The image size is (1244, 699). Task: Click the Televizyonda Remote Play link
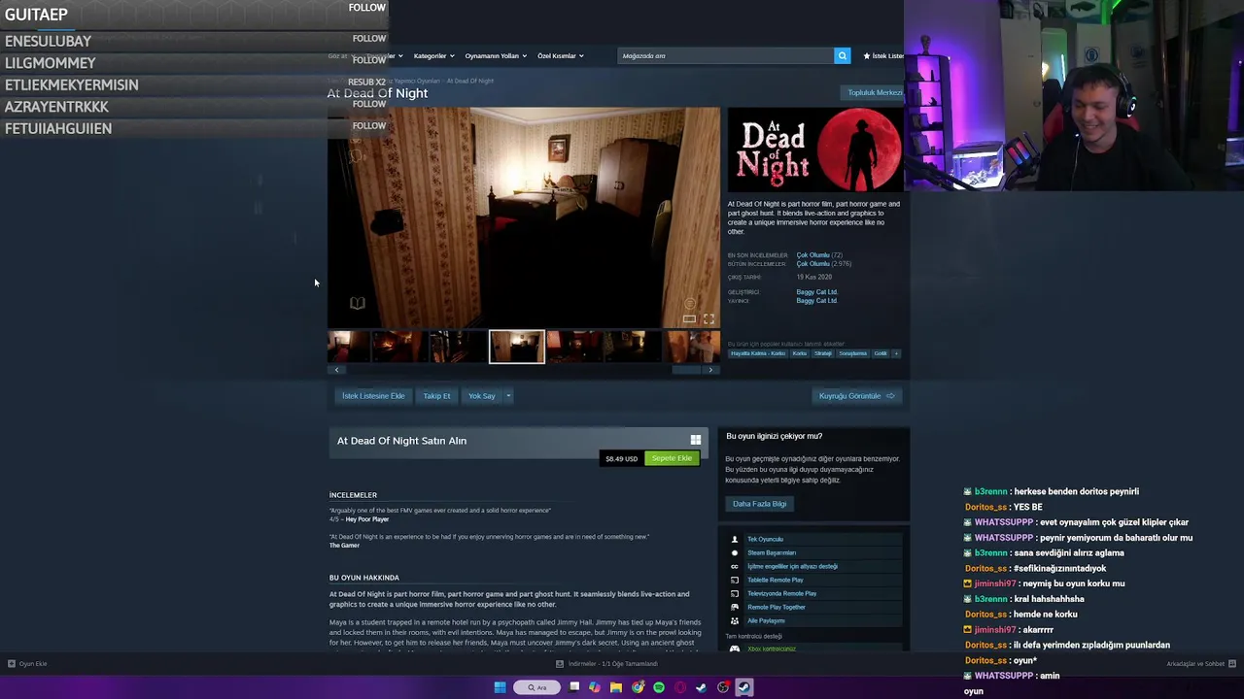point(781,593)
